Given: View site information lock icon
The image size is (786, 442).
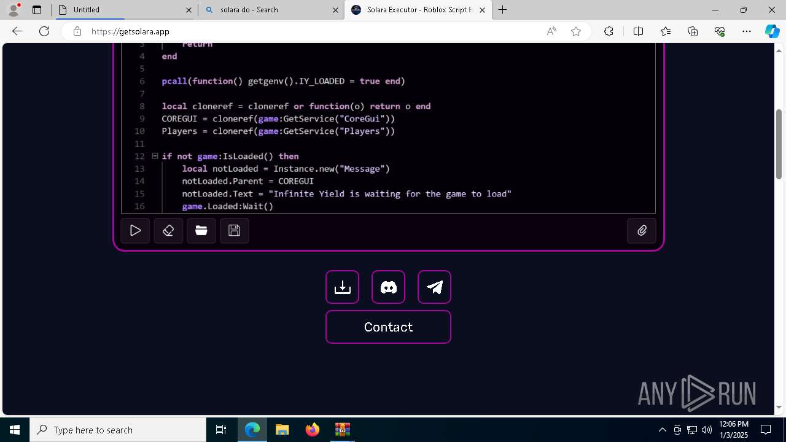Looking at the screenshot, I should (x=77, y=31).
